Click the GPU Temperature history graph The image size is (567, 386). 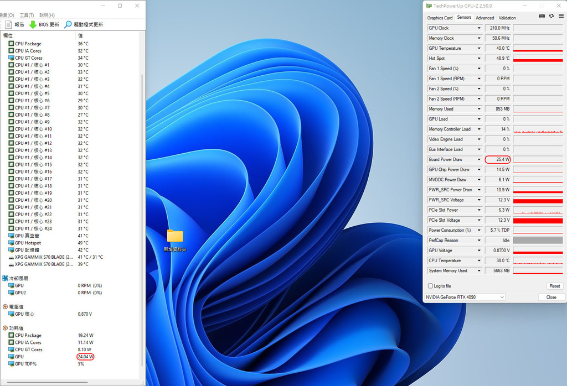(538, 48)
